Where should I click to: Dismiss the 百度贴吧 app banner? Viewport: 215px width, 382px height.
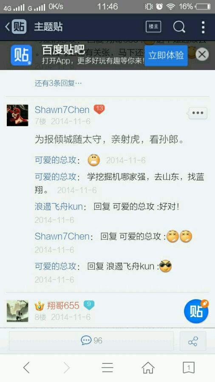pos(202,54)
